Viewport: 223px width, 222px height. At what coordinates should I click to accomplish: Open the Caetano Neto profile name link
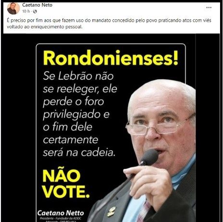click(37, 5)
